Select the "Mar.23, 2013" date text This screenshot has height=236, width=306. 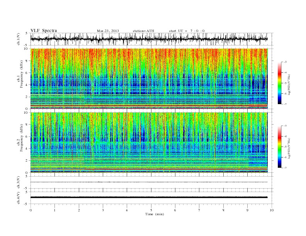[108, 31]
